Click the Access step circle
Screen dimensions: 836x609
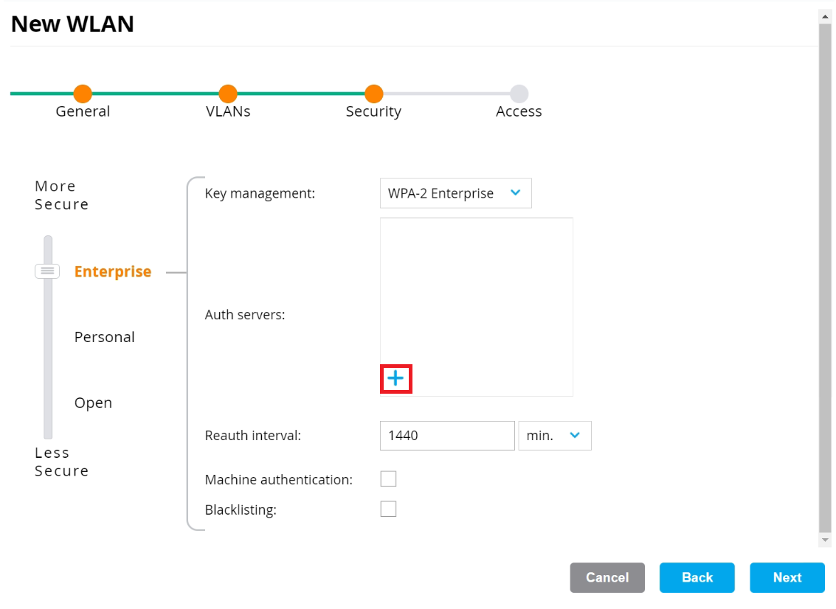pyautogui.click(x=519, y=94)
